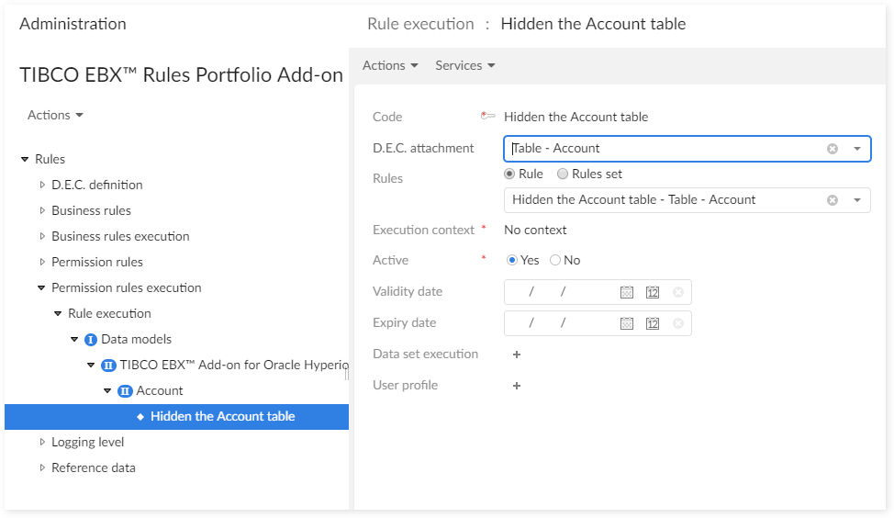Select the Account tree item

click(160, 390)
